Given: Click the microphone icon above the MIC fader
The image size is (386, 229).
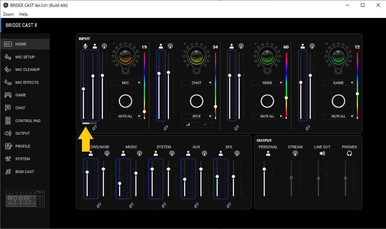Looking at the screenshot, I should (x=85, y=46).
